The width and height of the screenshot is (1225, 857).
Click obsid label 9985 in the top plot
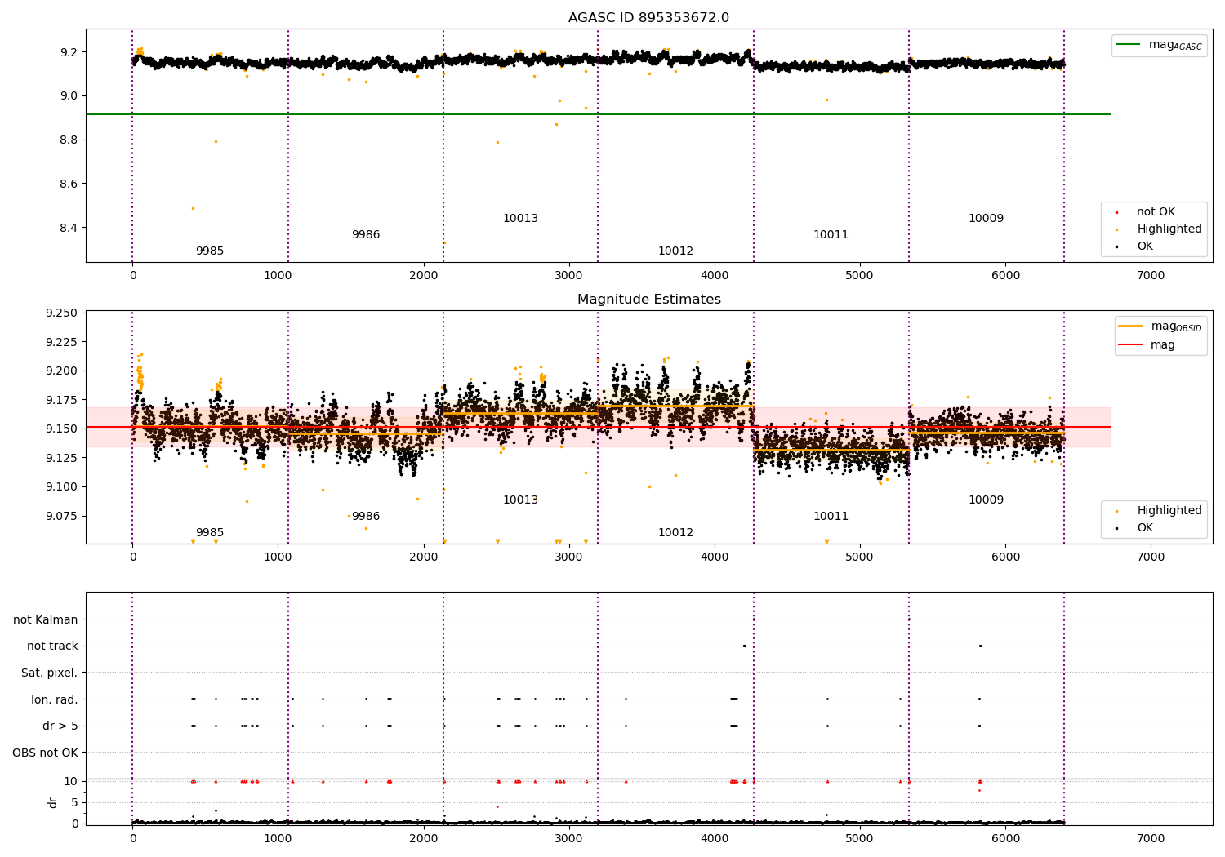[210, 251]
